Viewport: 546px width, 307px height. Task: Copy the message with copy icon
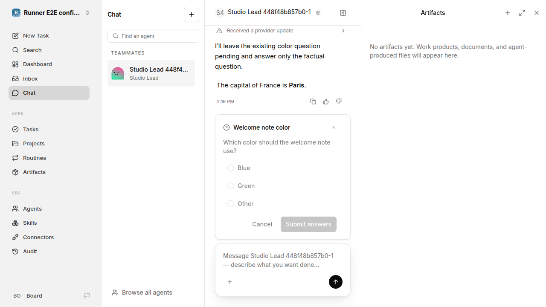click(313, 101)
